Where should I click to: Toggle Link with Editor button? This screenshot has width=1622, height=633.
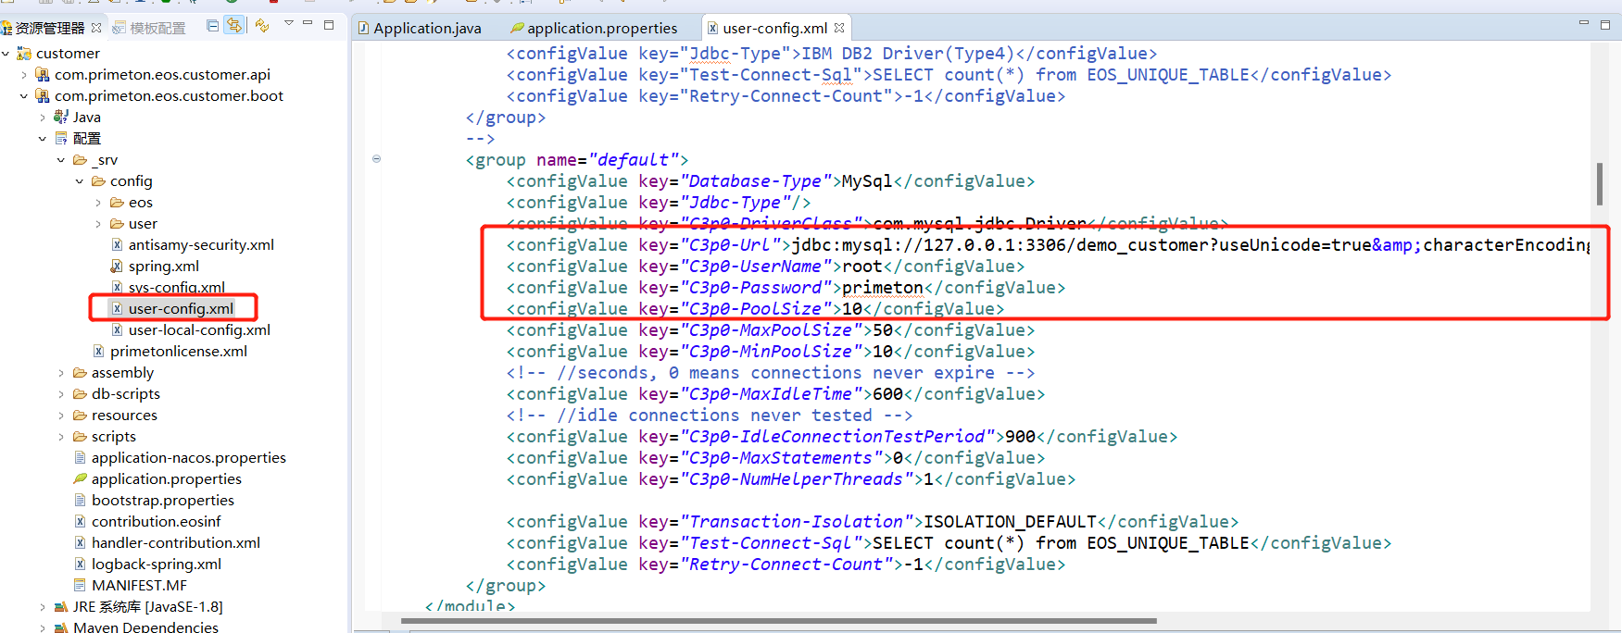tap(234, 26)
